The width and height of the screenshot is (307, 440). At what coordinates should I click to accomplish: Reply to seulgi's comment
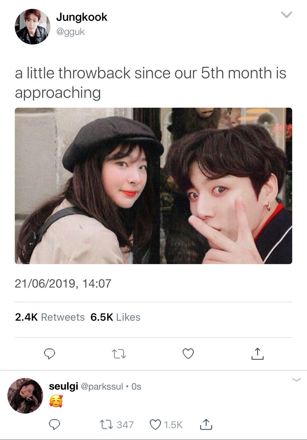[54, 425]
